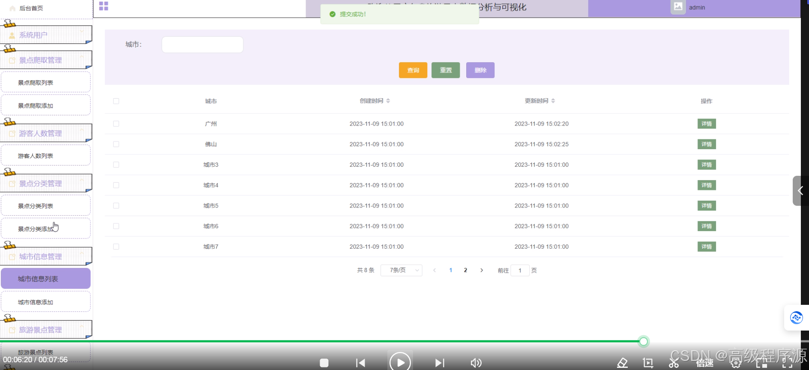Open 详情 for the 城市7 row
Image resolution: width=809 pixels, height=370 pixels.
click(707, 247)
